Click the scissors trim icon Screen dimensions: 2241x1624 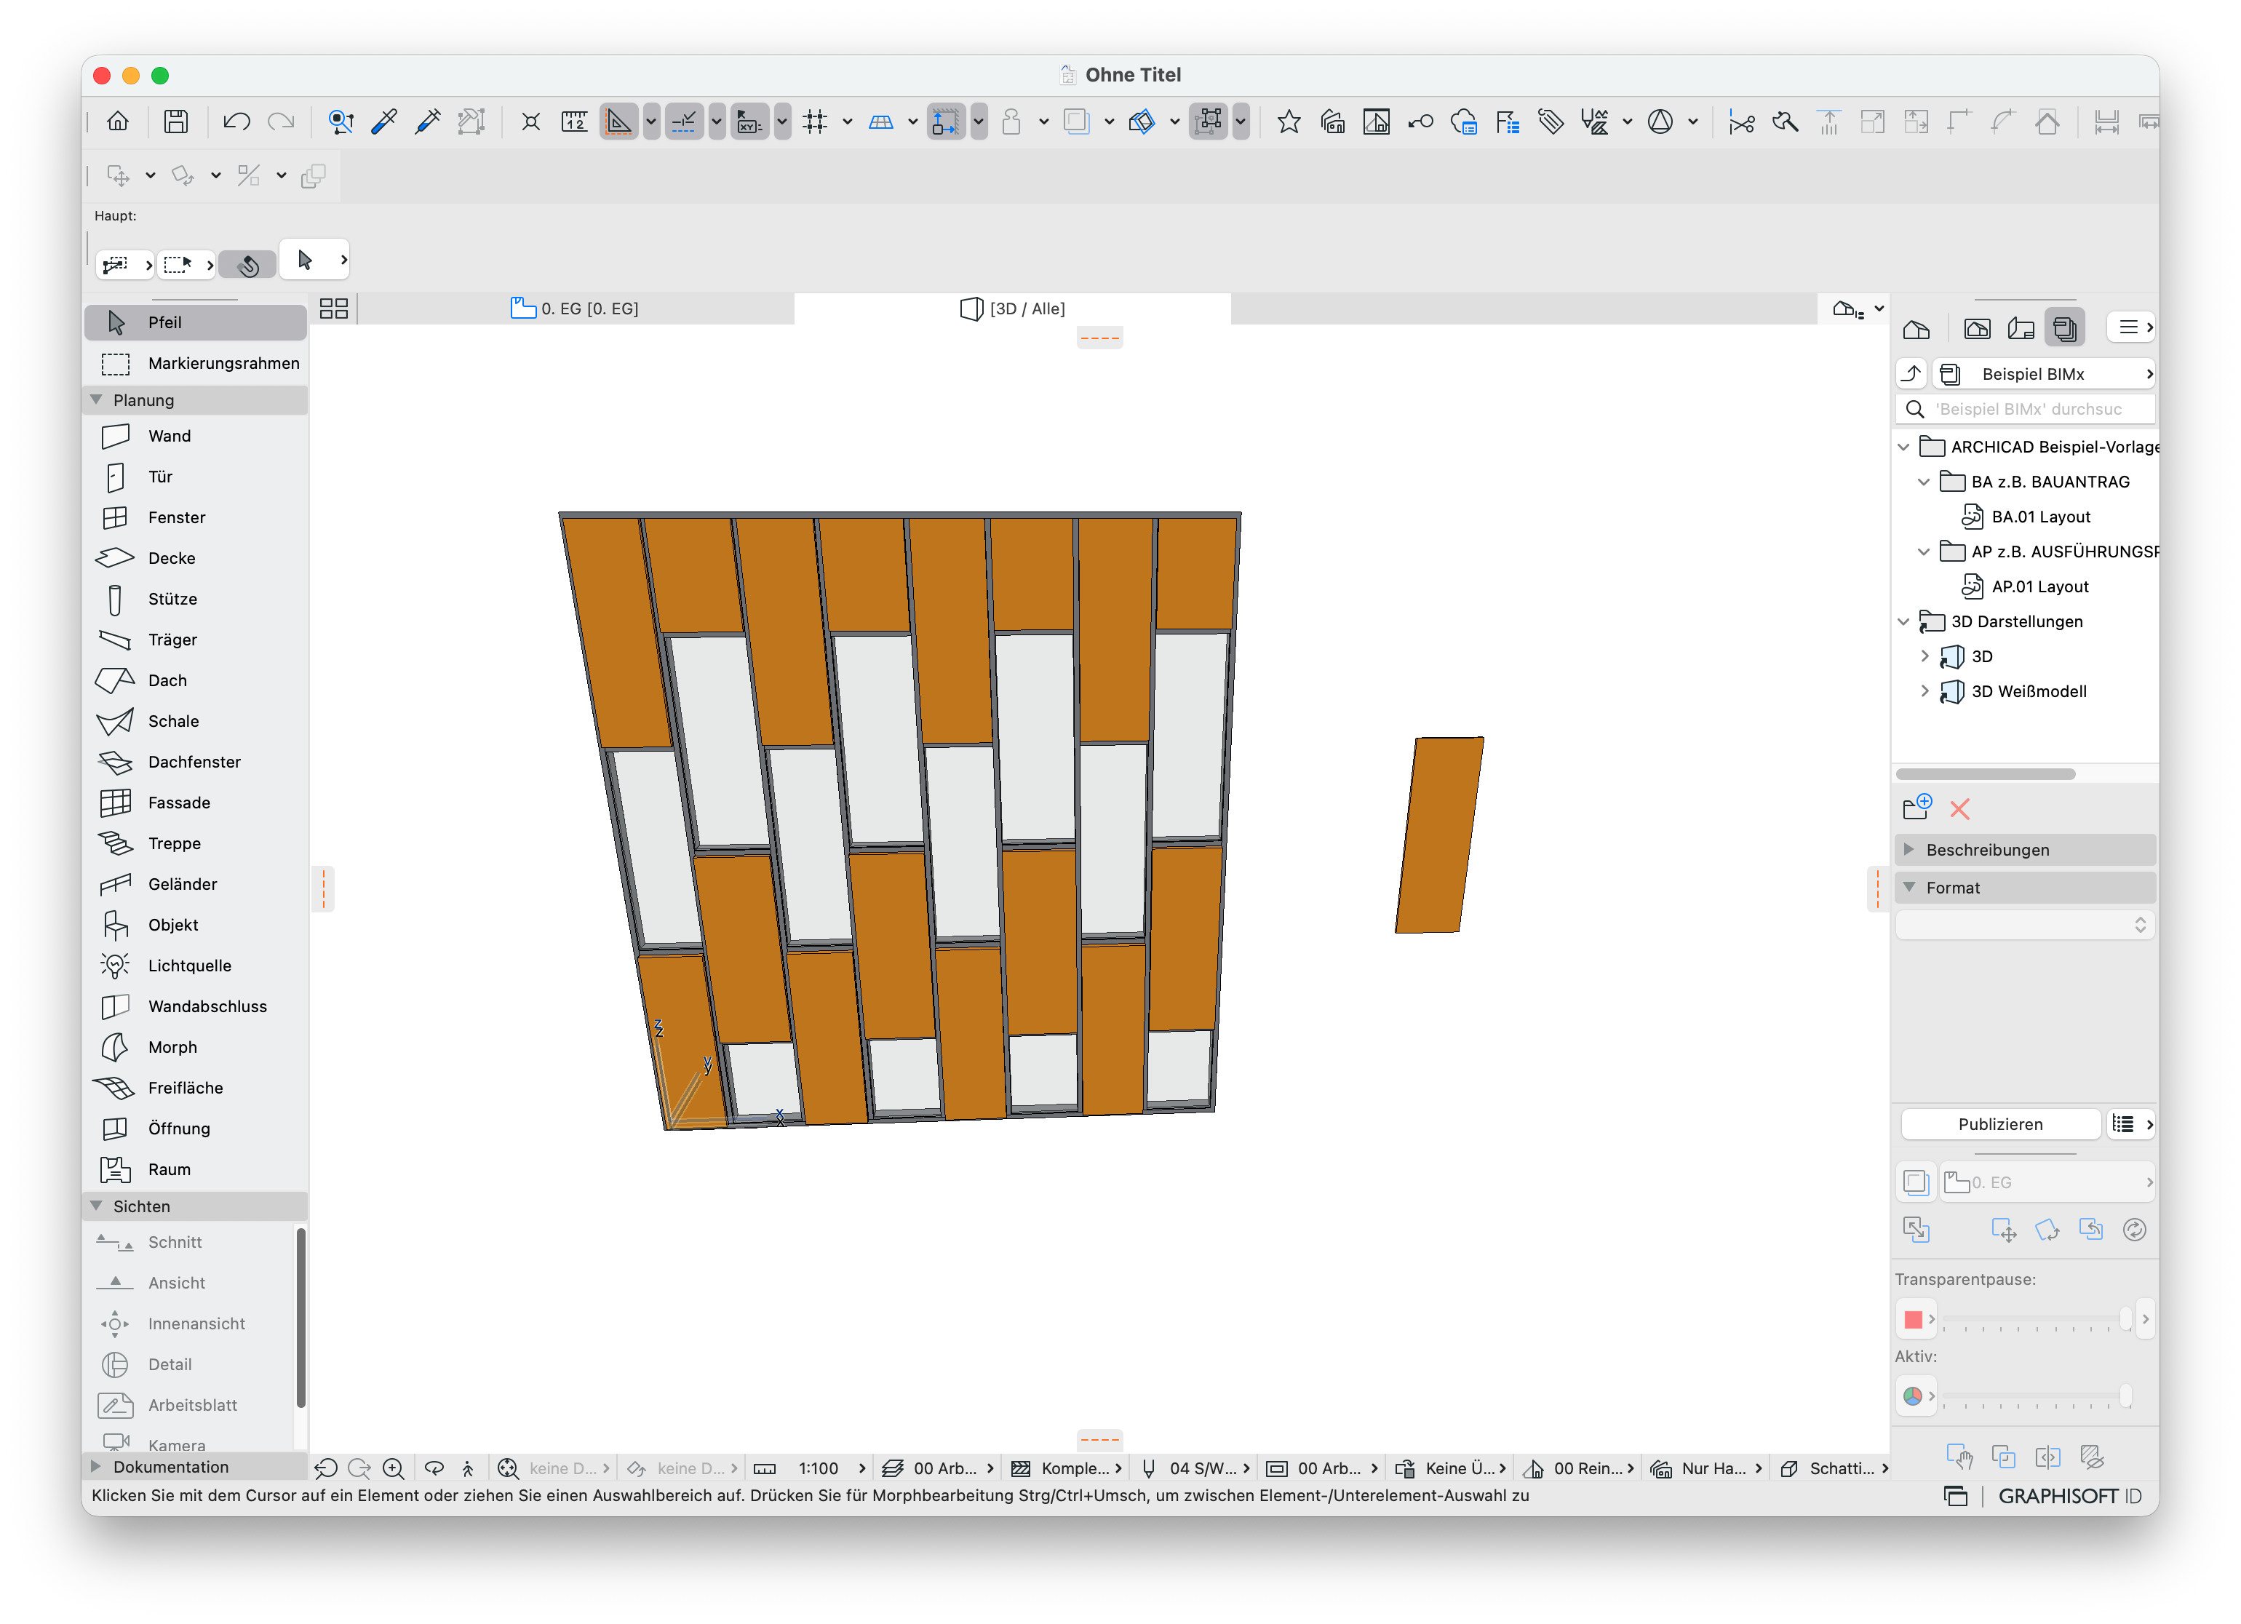[1741, 122]
